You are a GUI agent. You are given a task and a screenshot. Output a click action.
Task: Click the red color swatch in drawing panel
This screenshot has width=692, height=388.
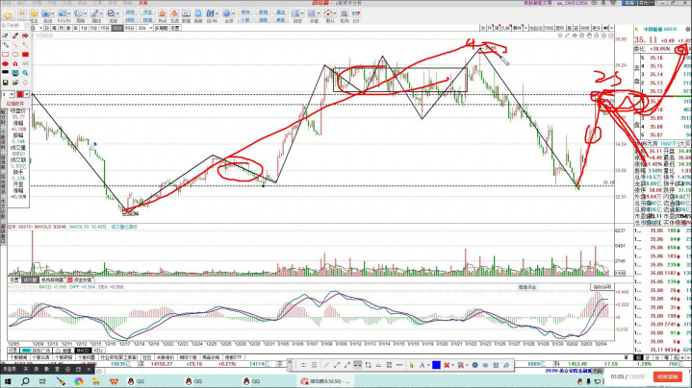click(x=19, y=94)
